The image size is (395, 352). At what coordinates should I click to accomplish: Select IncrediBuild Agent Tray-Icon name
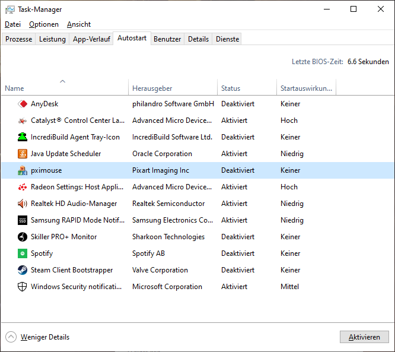tap(75, 137)
